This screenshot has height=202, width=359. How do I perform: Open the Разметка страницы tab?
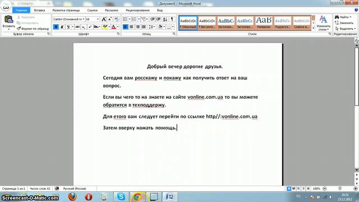click(x=66, y=10)
